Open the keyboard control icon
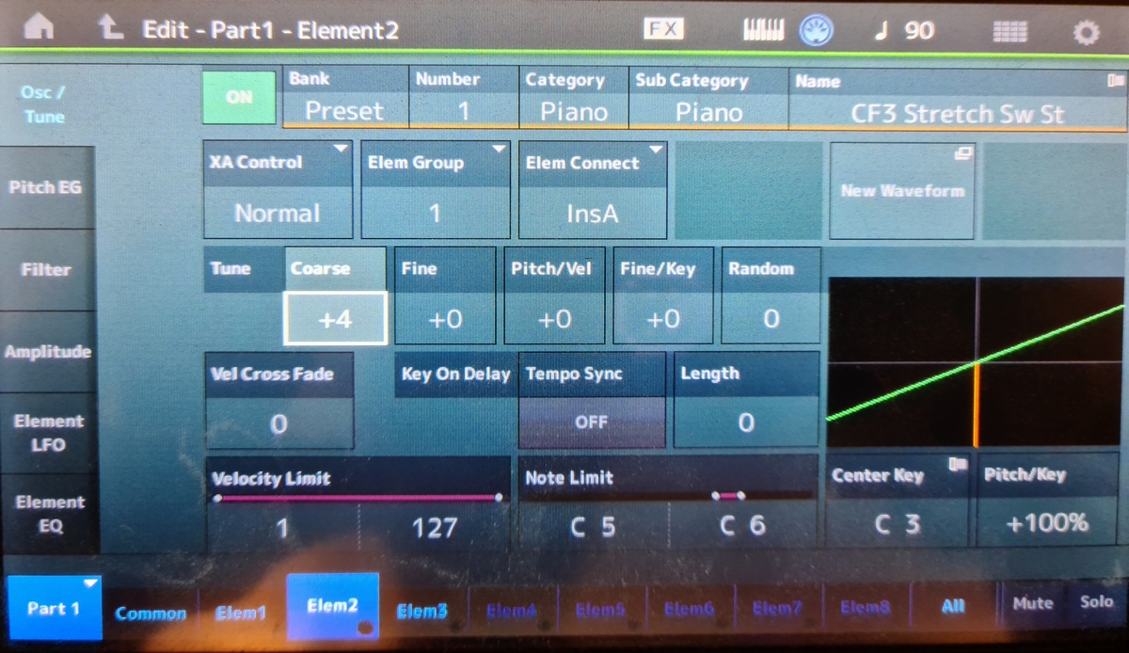 click(763, 30)
